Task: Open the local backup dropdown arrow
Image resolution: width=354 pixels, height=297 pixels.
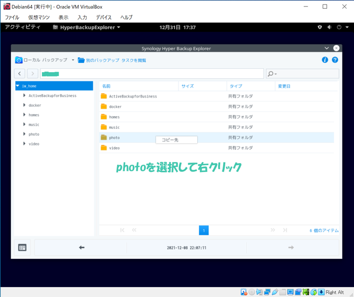Action: [x=73, y=60]
